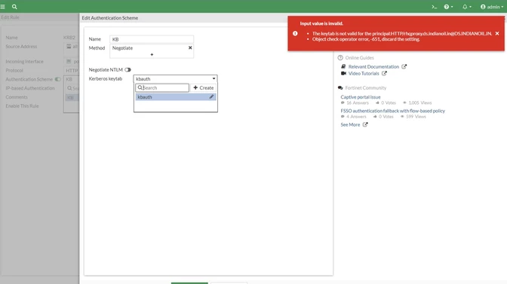Click external-link icon beside See More
Viewport: 507px width, 284px height.
tap(365, 124)
